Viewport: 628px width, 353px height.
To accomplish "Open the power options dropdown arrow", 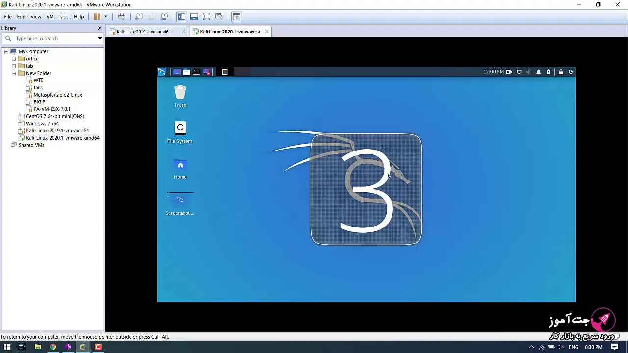I will pos(105,17).
